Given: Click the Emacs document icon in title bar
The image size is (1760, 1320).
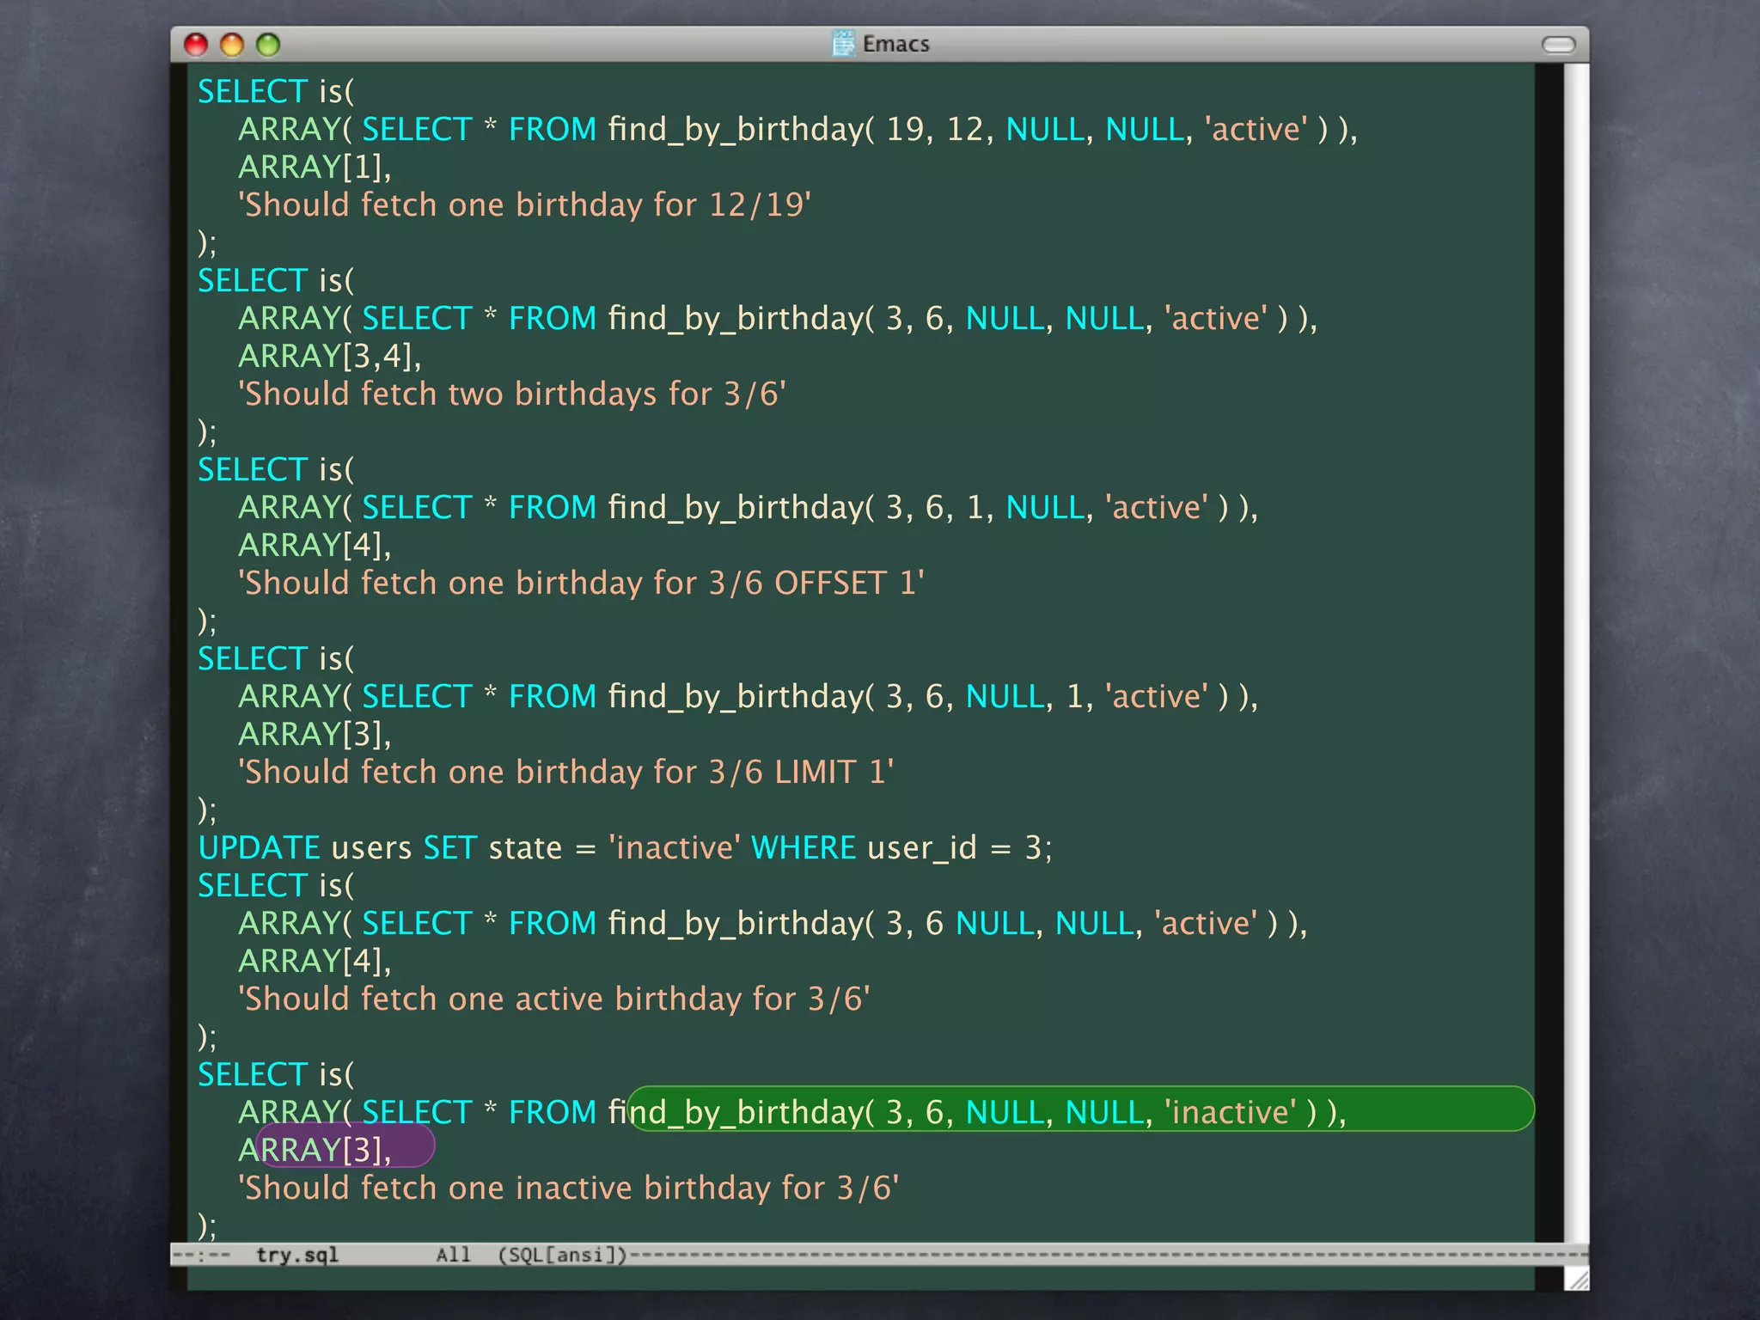Looking at the screenshot, I should tap(844, 43).
